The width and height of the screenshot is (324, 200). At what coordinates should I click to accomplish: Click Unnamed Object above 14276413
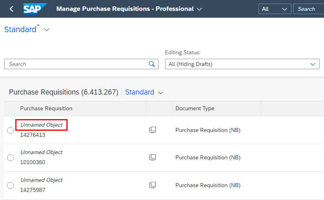coord(41,125)
